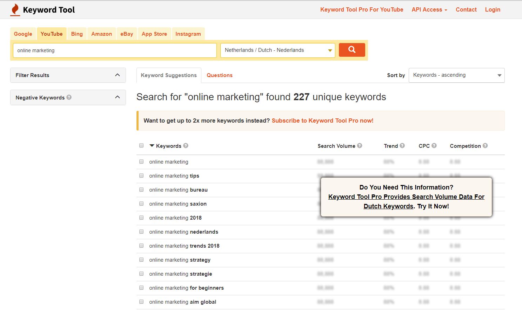Viewport: 522px width, 310px height.
Task: Open Keyword Tool Pro For YouTube link
Action: (362, 10)
